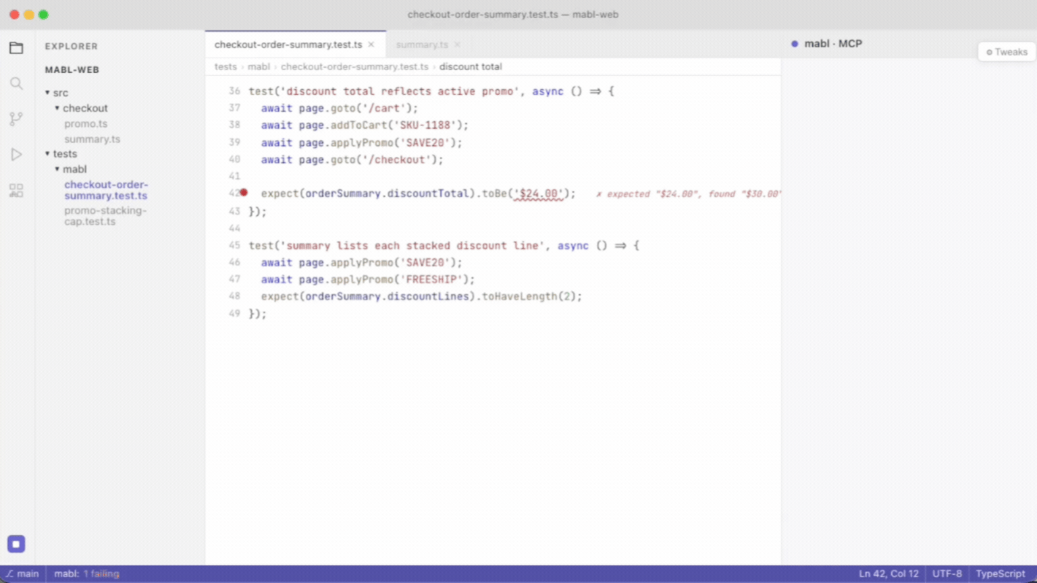The height and width of the screenshot is (583, 1037).
Task: Click the 'discount total reflects active promo' test name
Action: [400, 91]
